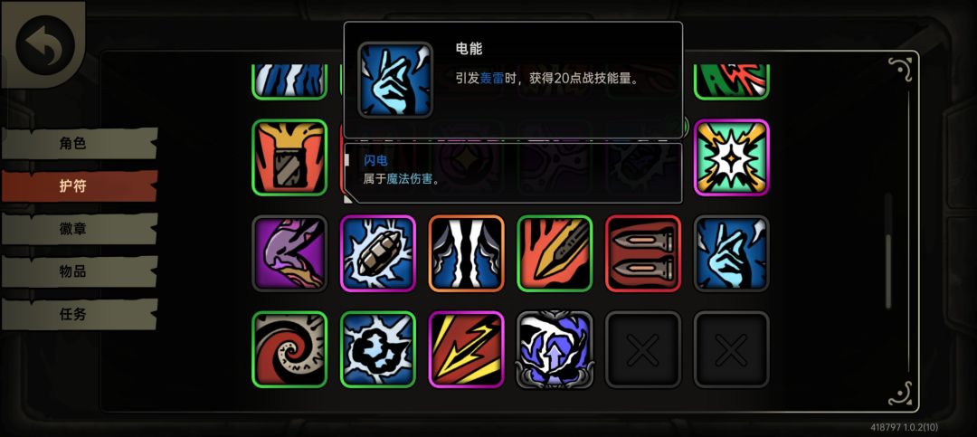This screenshot has width=977, height=437.
Task: Select the flaming sword amulet with green border
Action: 555,253
